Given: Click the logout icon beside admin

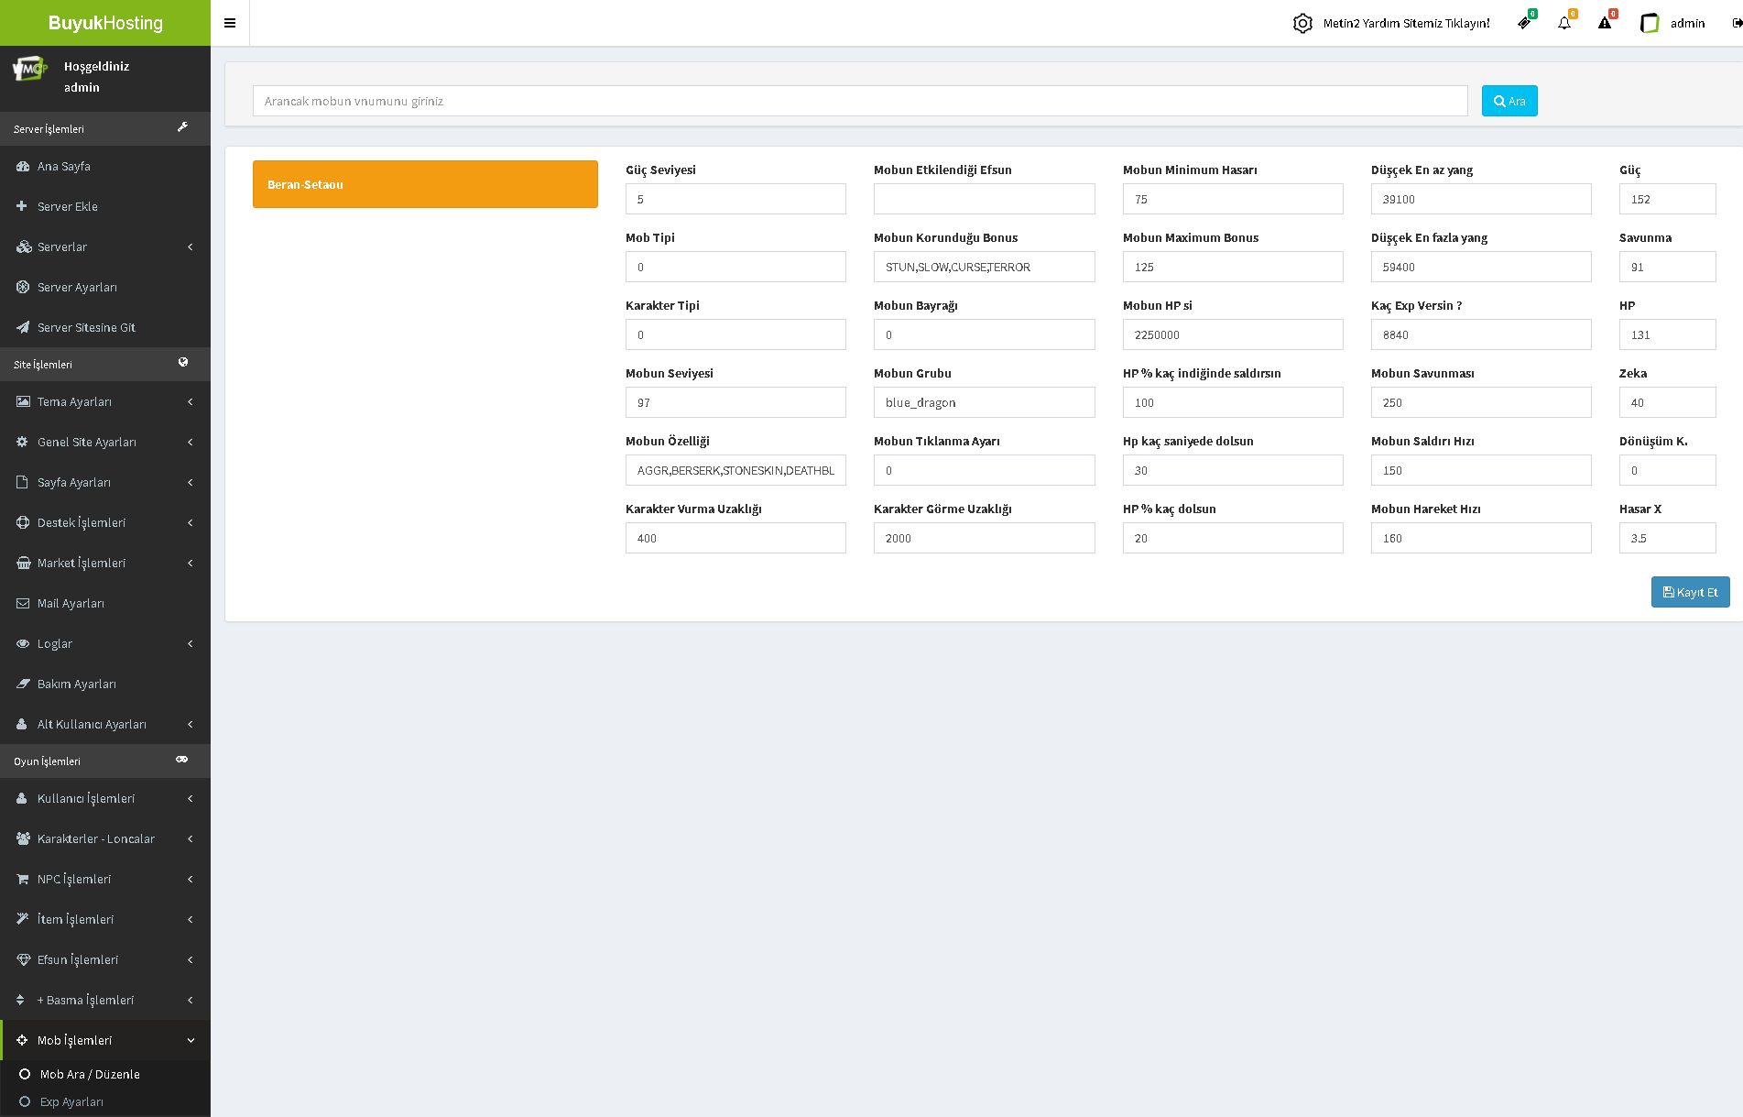Looking at the screenshot, I should pos(1737,23).
